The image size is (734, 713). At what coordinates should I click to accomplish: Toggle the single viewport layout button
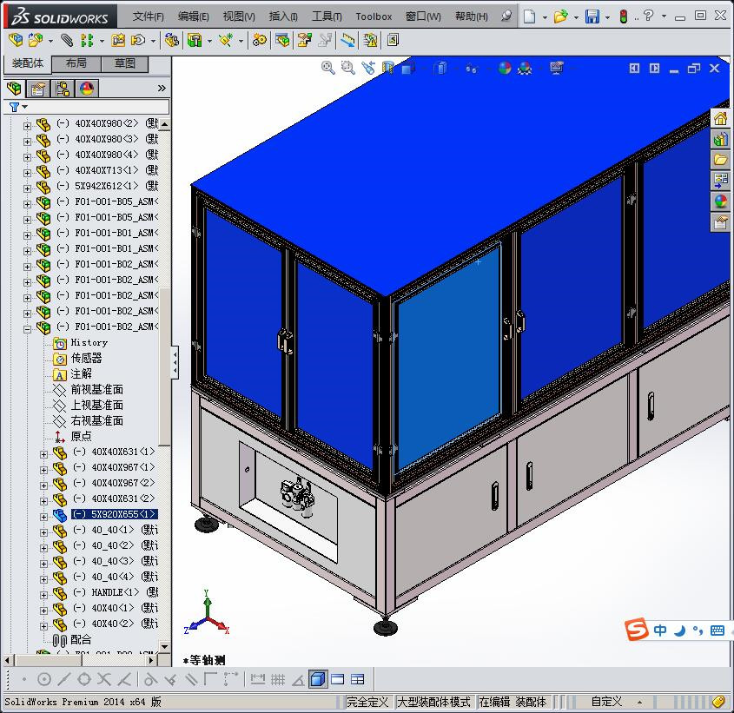tap(338, 679)
